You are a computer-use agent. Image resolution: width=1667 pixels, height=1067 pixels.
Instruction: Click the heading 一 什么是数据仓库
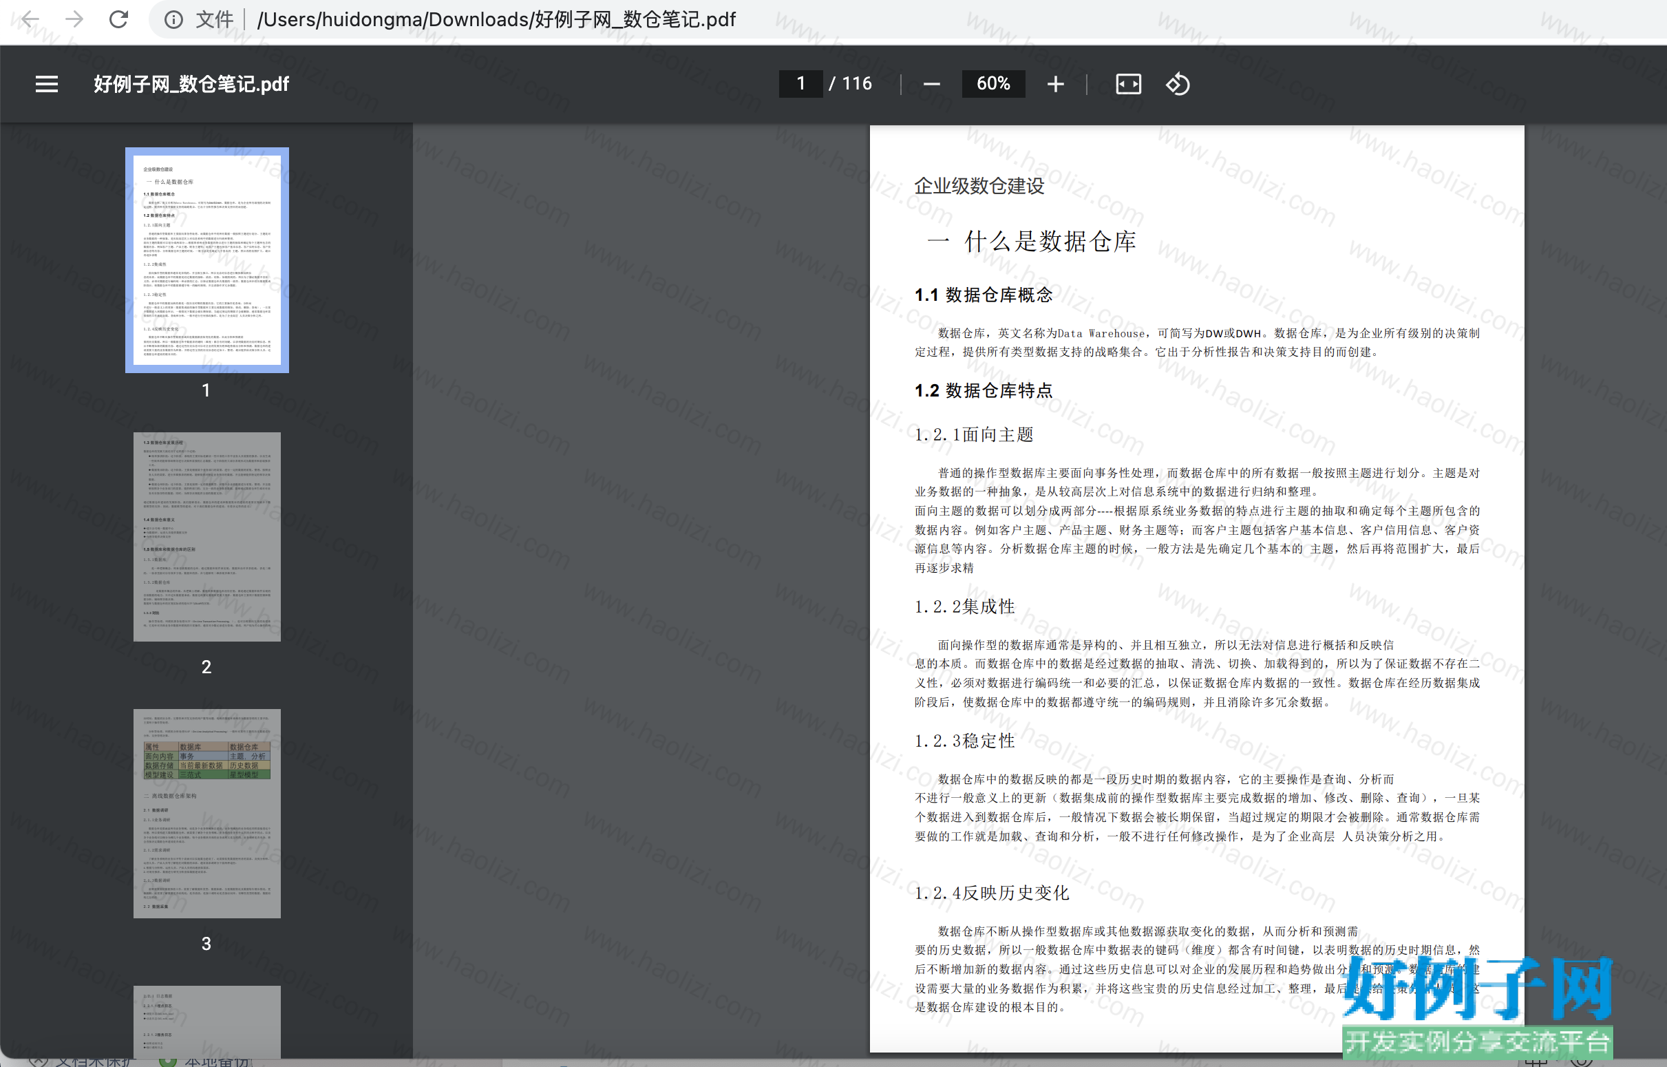1031,241
